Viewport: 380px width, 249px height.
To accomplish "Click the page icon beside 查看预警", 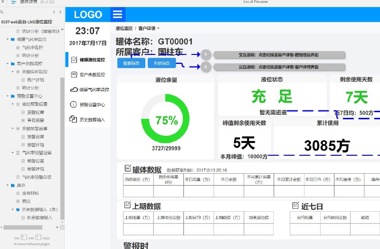I will (x=23, y=120).
